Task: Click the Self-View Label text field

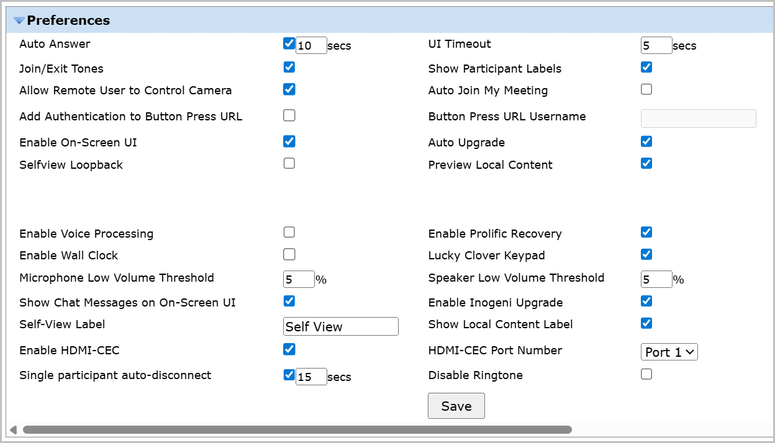Action: 340,326
